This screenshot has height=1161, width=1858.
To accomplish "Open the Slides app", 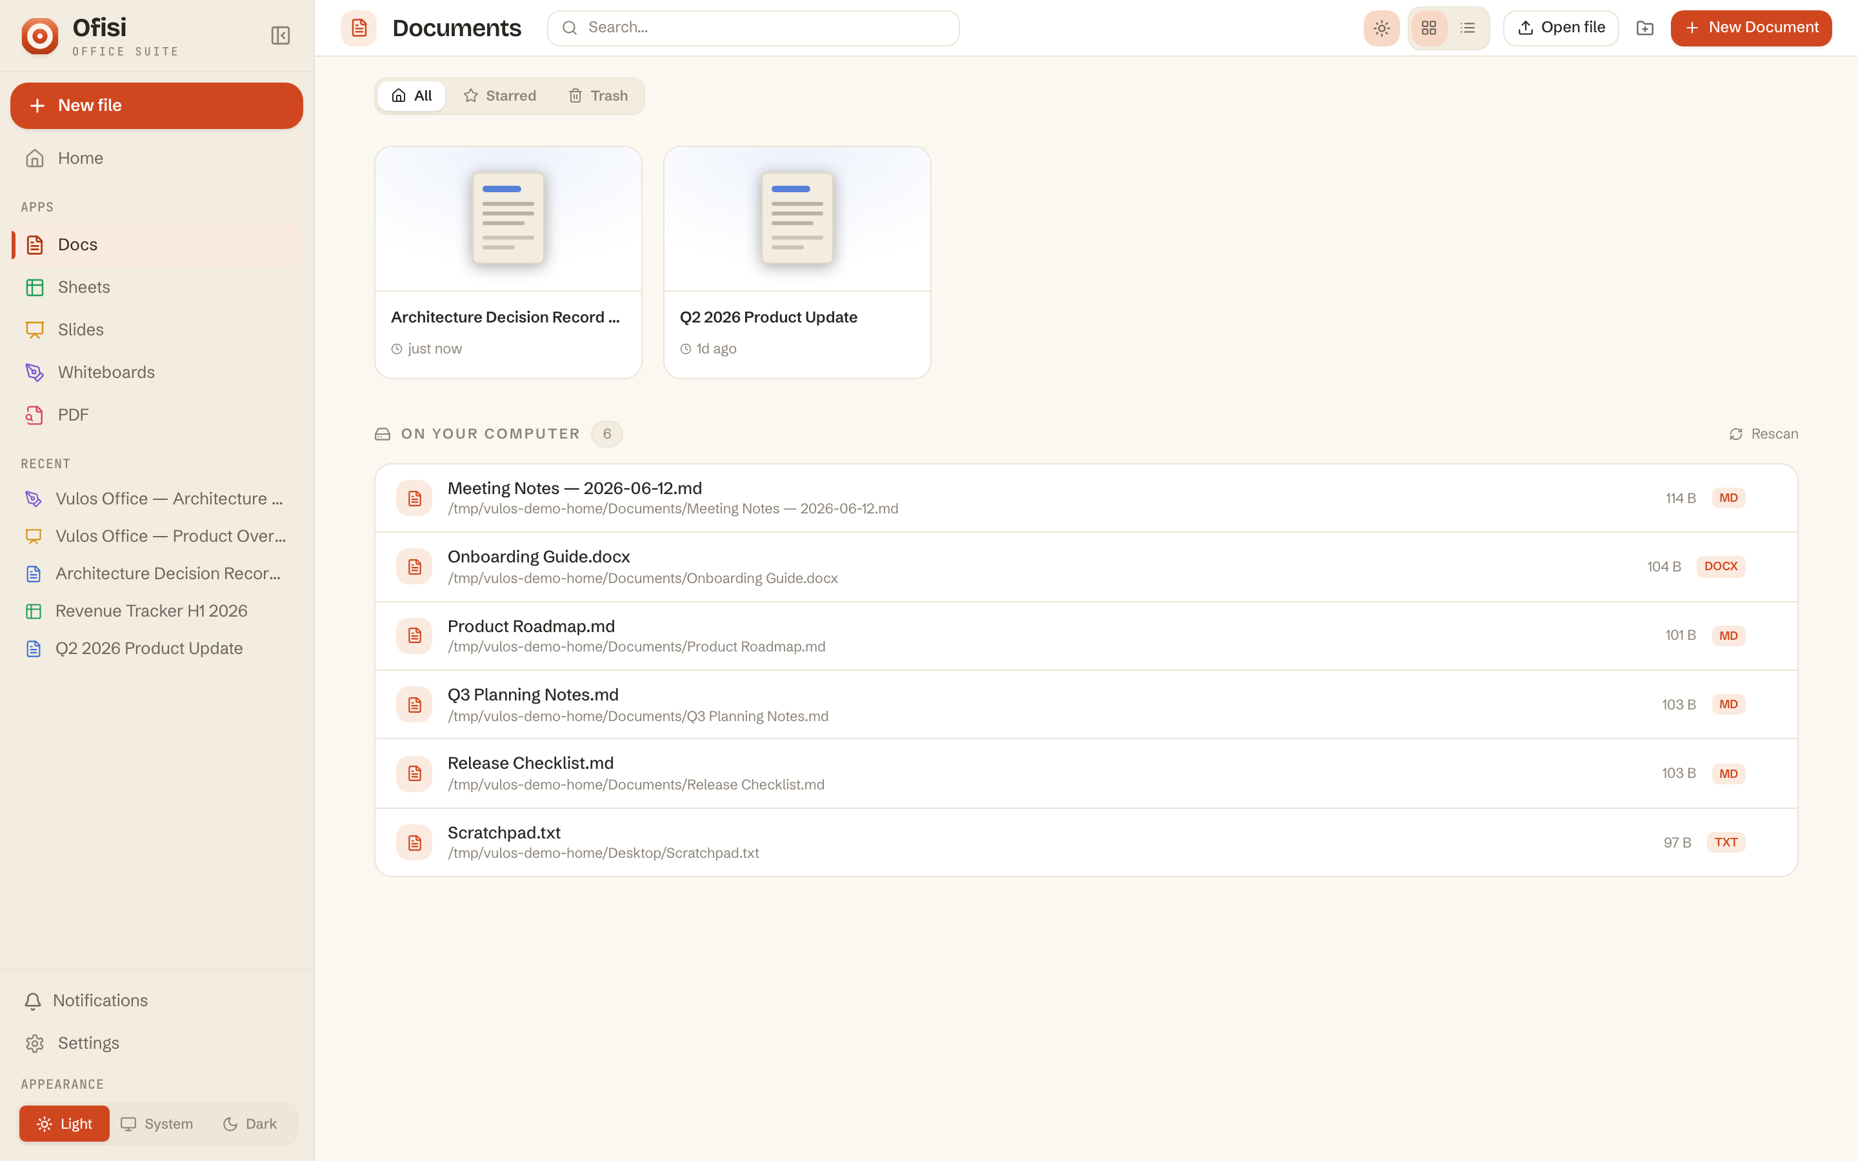I will (157, 330).
